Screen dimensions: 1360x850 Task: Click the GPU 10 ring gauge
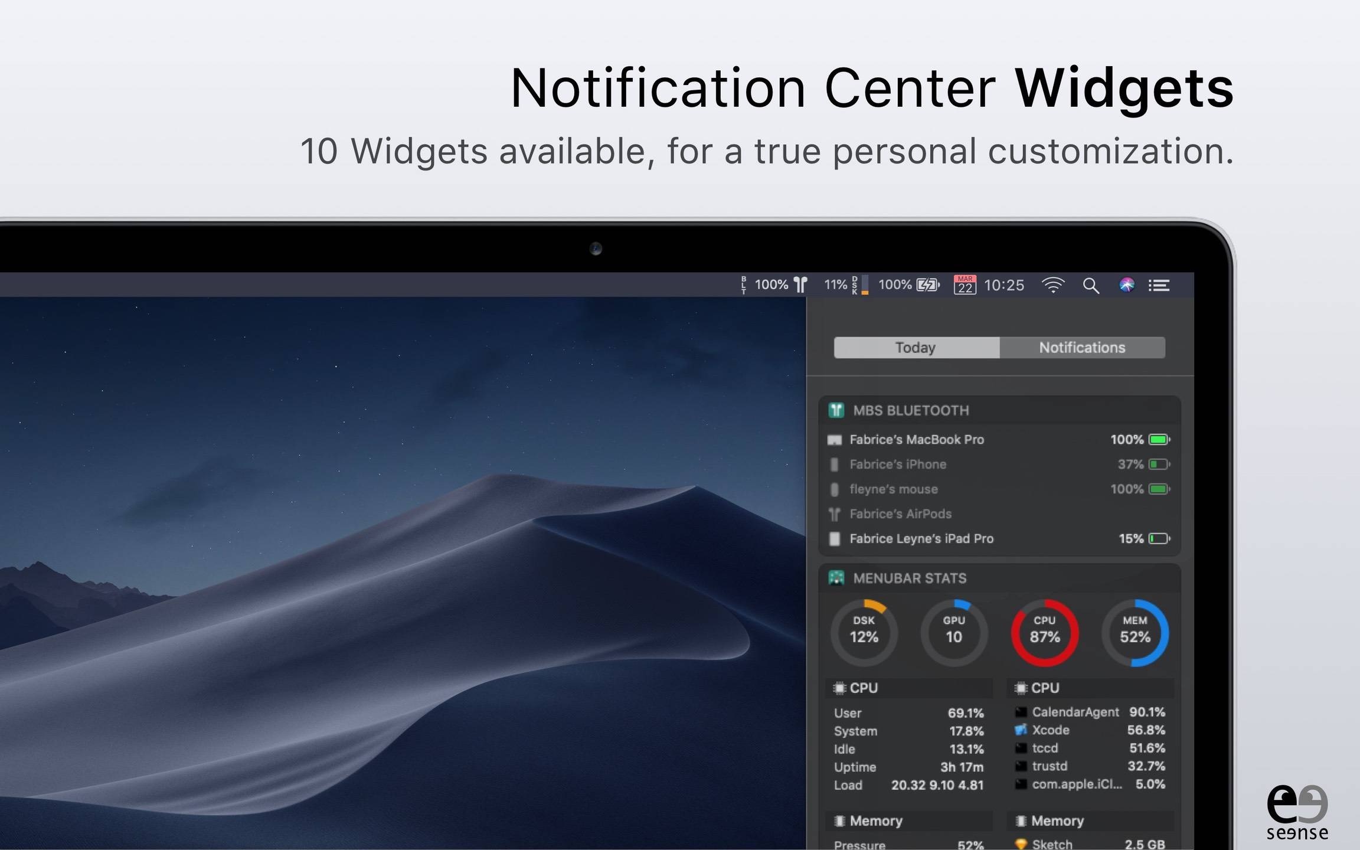[954, 633]
